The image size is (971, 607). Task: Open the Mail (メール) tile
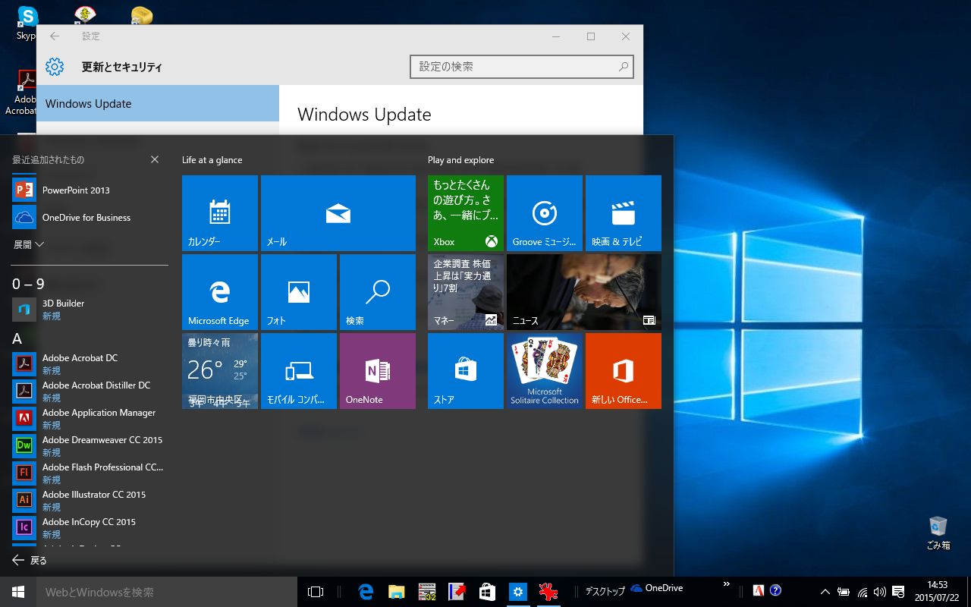[338, 213]
